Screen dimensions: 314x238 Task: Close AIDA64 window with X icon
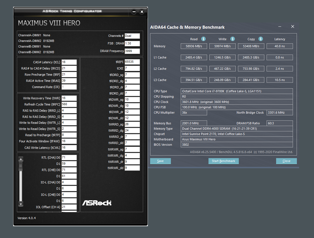(293, 26)
